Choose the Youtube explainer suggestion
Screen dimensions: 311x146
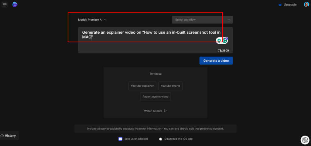pyautogui.click(x=142, y=86)
